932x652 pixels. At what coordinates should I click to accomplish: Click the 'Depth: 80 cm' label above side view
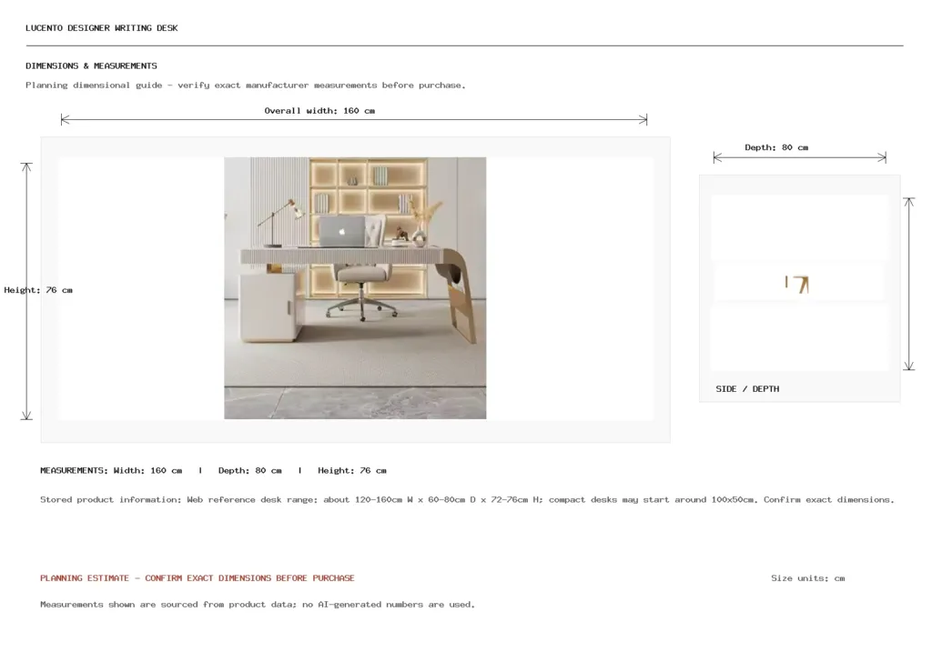(776, 147)
